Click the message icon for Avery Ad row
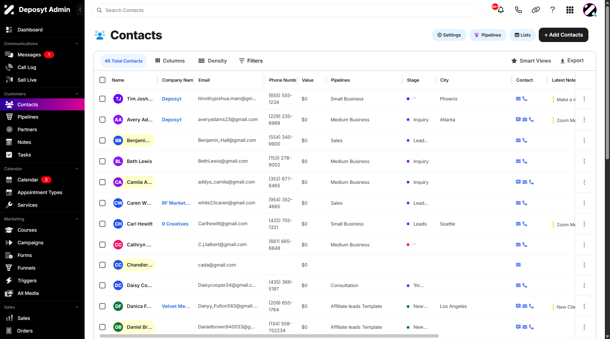This screenshot has height=339, width=610. click(518, 120)
